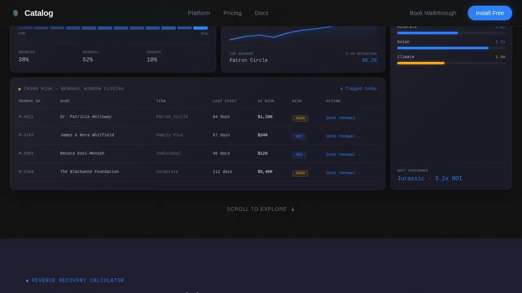Go to the Docs nav item
The width and height of the screenshot is (522, 293).
(261, 13)
